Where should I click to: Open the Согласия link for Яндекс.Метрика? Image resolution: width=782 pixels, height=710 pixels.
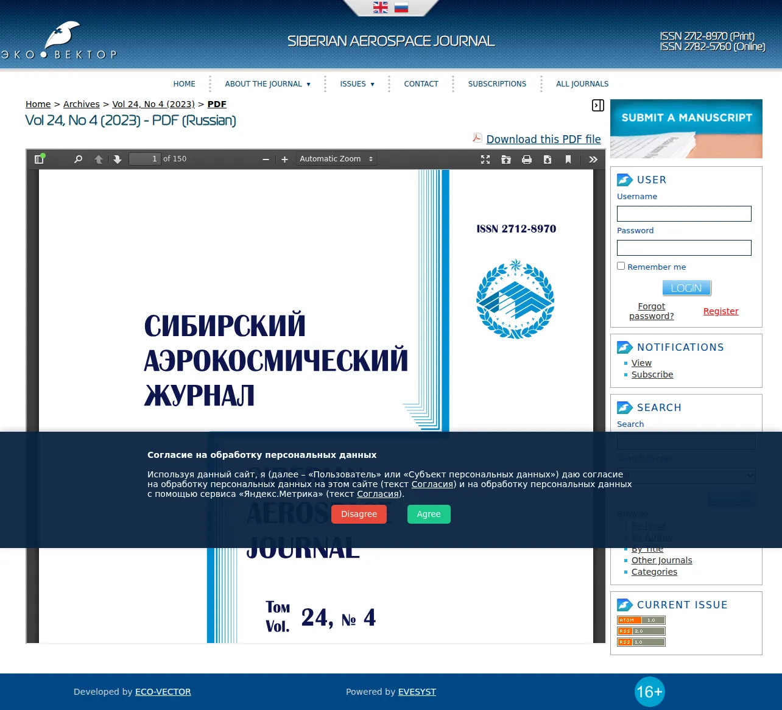[378, 494]
